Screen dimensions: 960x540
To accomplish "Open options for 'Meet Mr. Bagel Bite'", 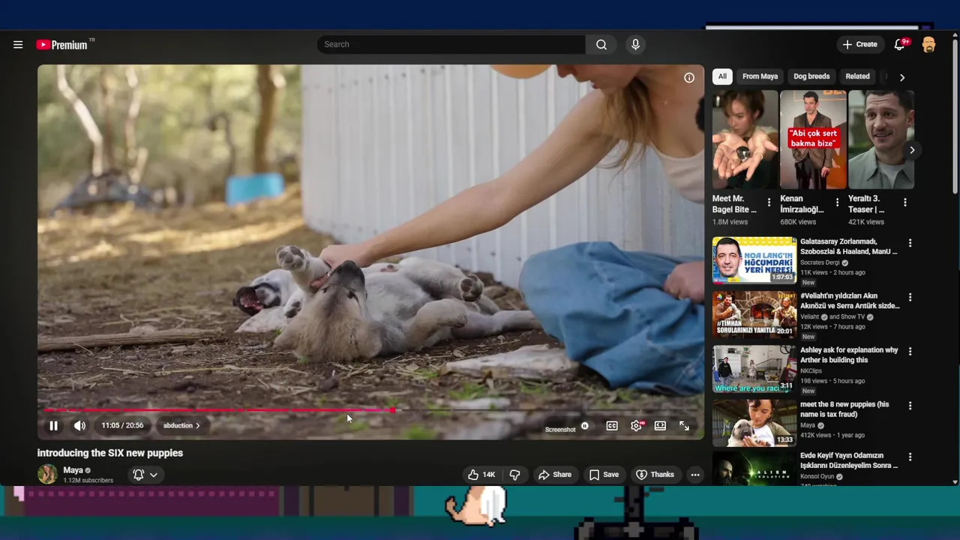I will [769, 202].
